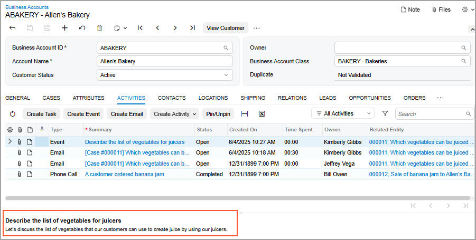This screenshot has width=476, height=240.
Task: Switch to the CONTACTS tab
Action: tap(172, 98)
